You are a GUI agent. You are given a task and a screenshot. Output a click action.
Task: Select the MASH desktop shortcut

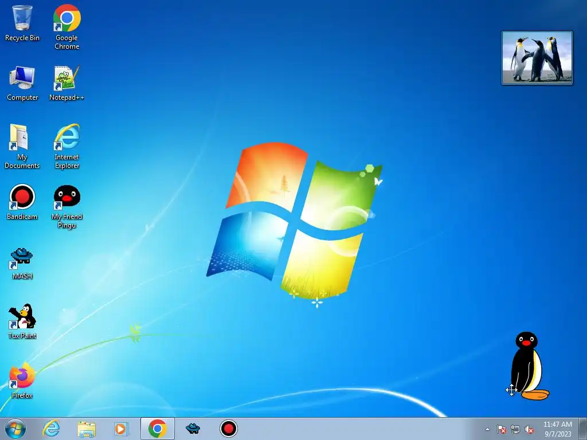click(x=22, y=264)
